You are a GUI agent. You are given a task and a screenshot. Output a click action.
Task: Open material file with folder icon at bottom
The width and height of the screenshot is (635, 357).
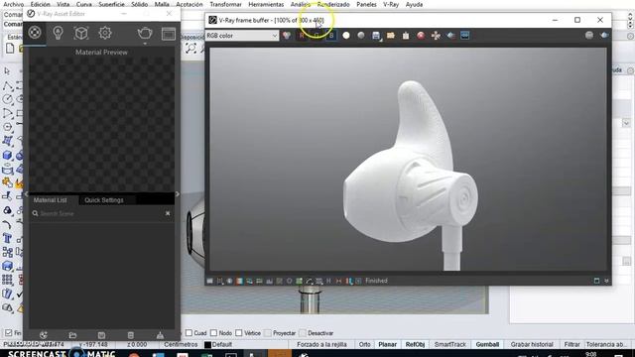[x=72, y=335]
